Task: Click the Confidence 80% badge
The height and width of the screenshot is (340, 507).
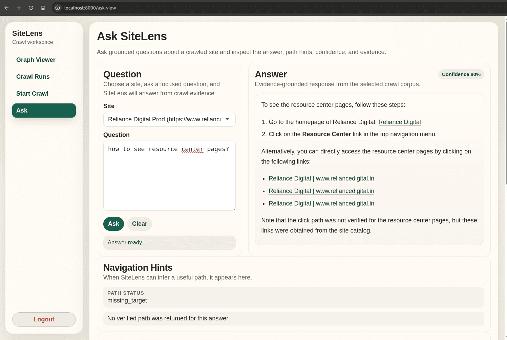Action: click(461, 74)
